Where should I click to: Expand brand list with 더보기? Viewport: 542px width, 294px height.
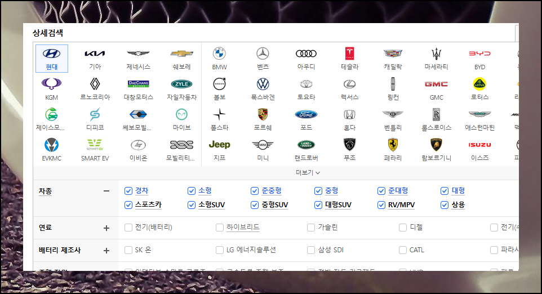308,172
